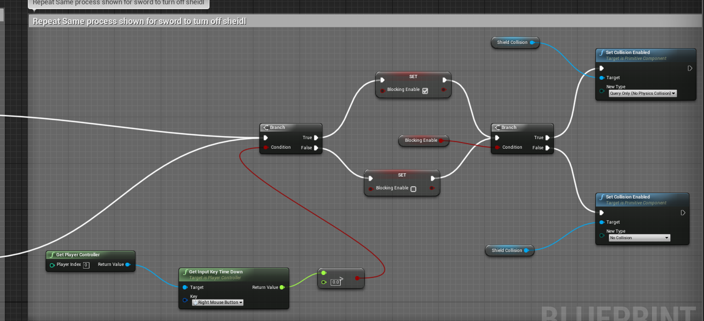This screenshot has width=704, height=321.
Task: Click the Blocking Enable variable node output pin
Action: click(x=441, y=140)
